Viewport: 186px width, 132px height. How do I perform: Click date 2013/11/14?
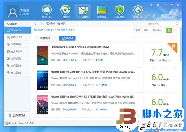[x=69, y=60]
